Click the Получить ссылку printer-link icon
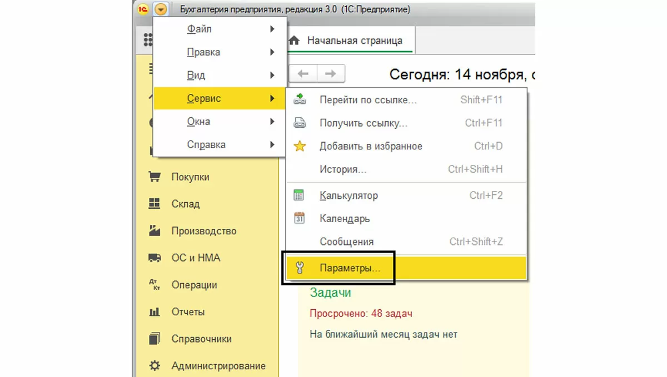Image resolution: width=667 pixels, height=377 pixels. pyautogui.click(x=300, y=123)
